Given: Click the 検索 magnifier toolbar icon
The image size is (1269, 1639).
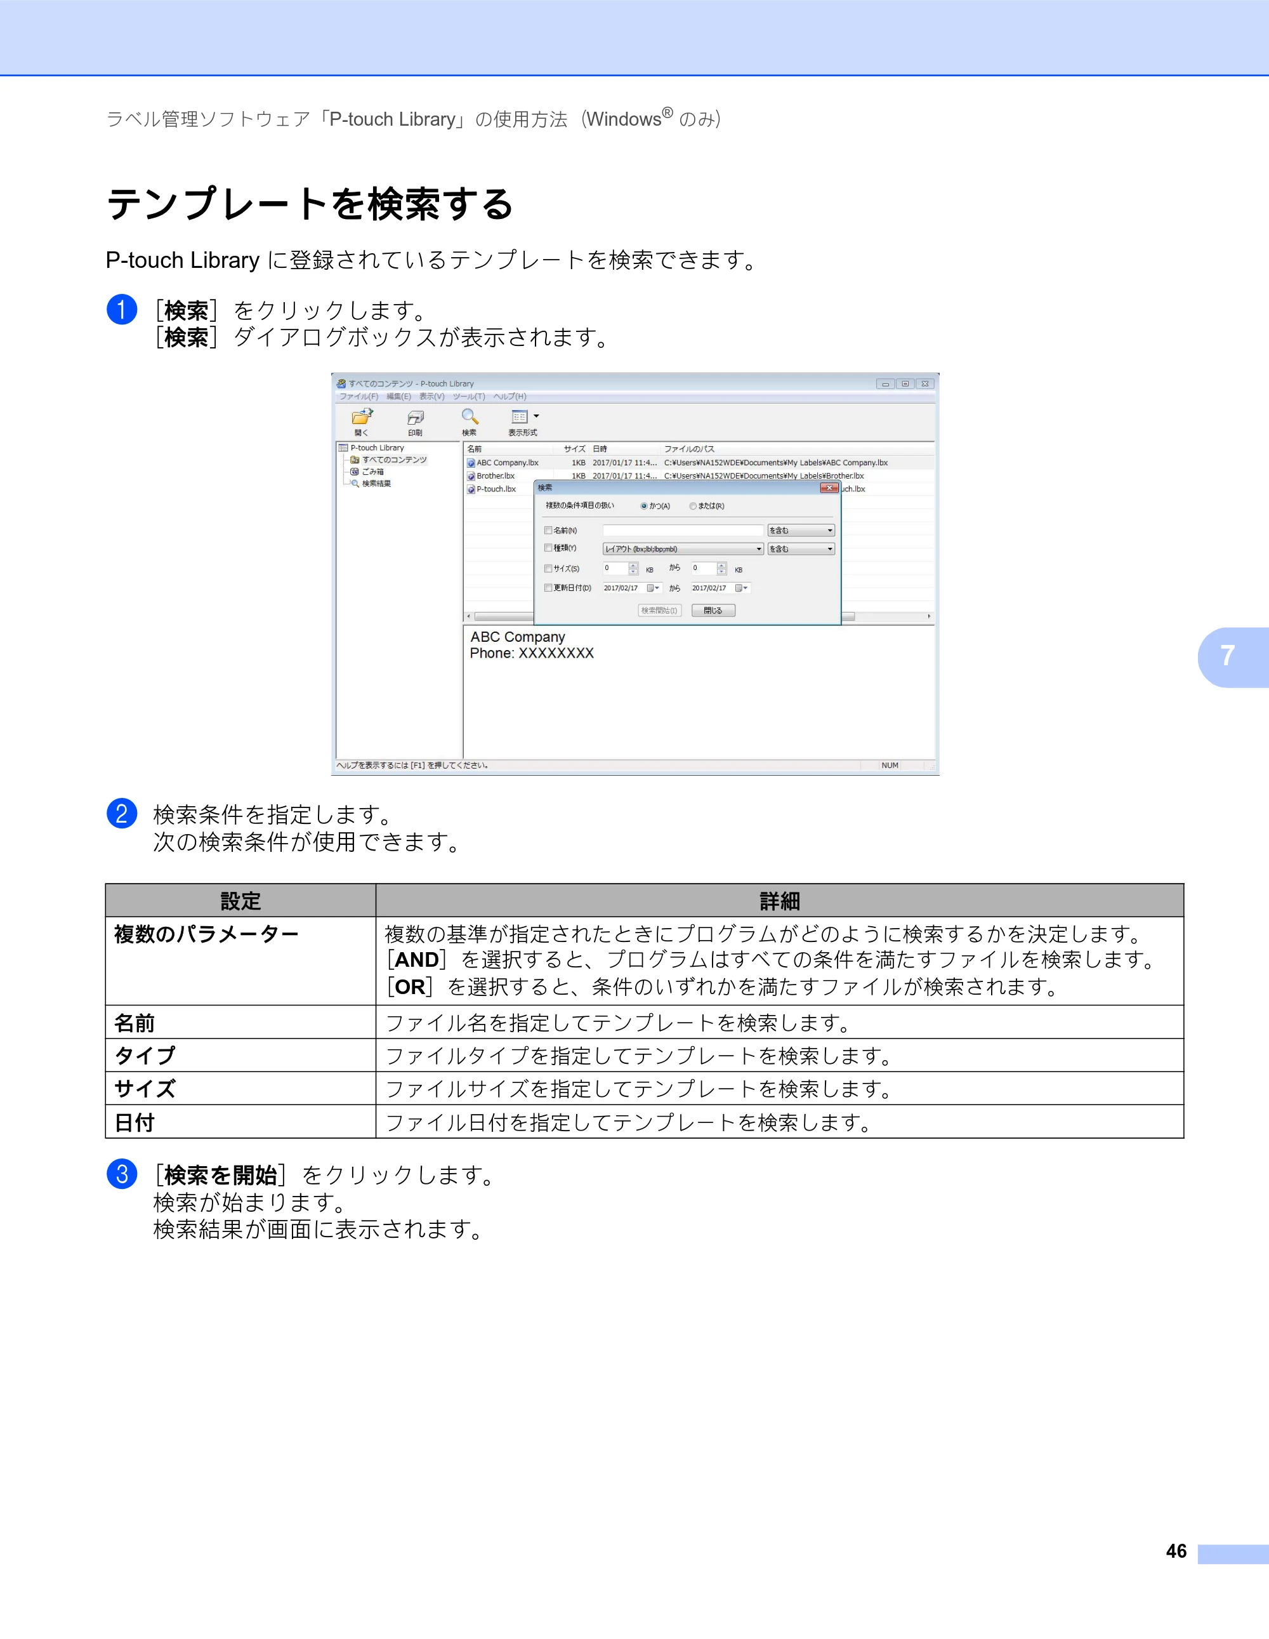Looking at the screenshot, I should 470,416.
